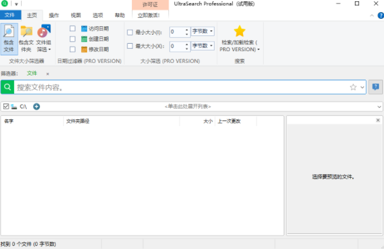
Task: Add a search location with plus icon
Action: (36, 107)
